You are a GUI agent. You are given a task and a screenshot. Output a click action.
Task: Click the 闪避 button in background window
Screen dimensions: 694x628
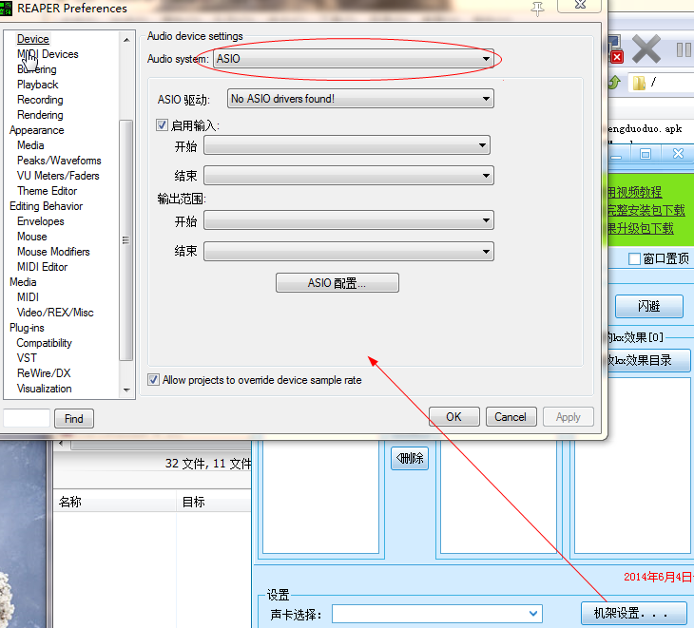tap(649, 306)
